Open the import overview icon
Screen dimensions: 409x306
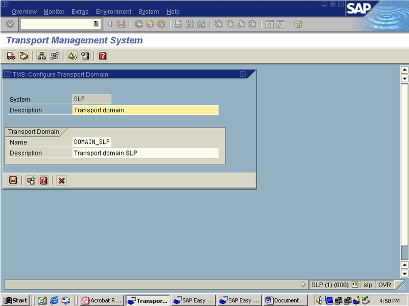pyautogui.click(x=24, y=56)
